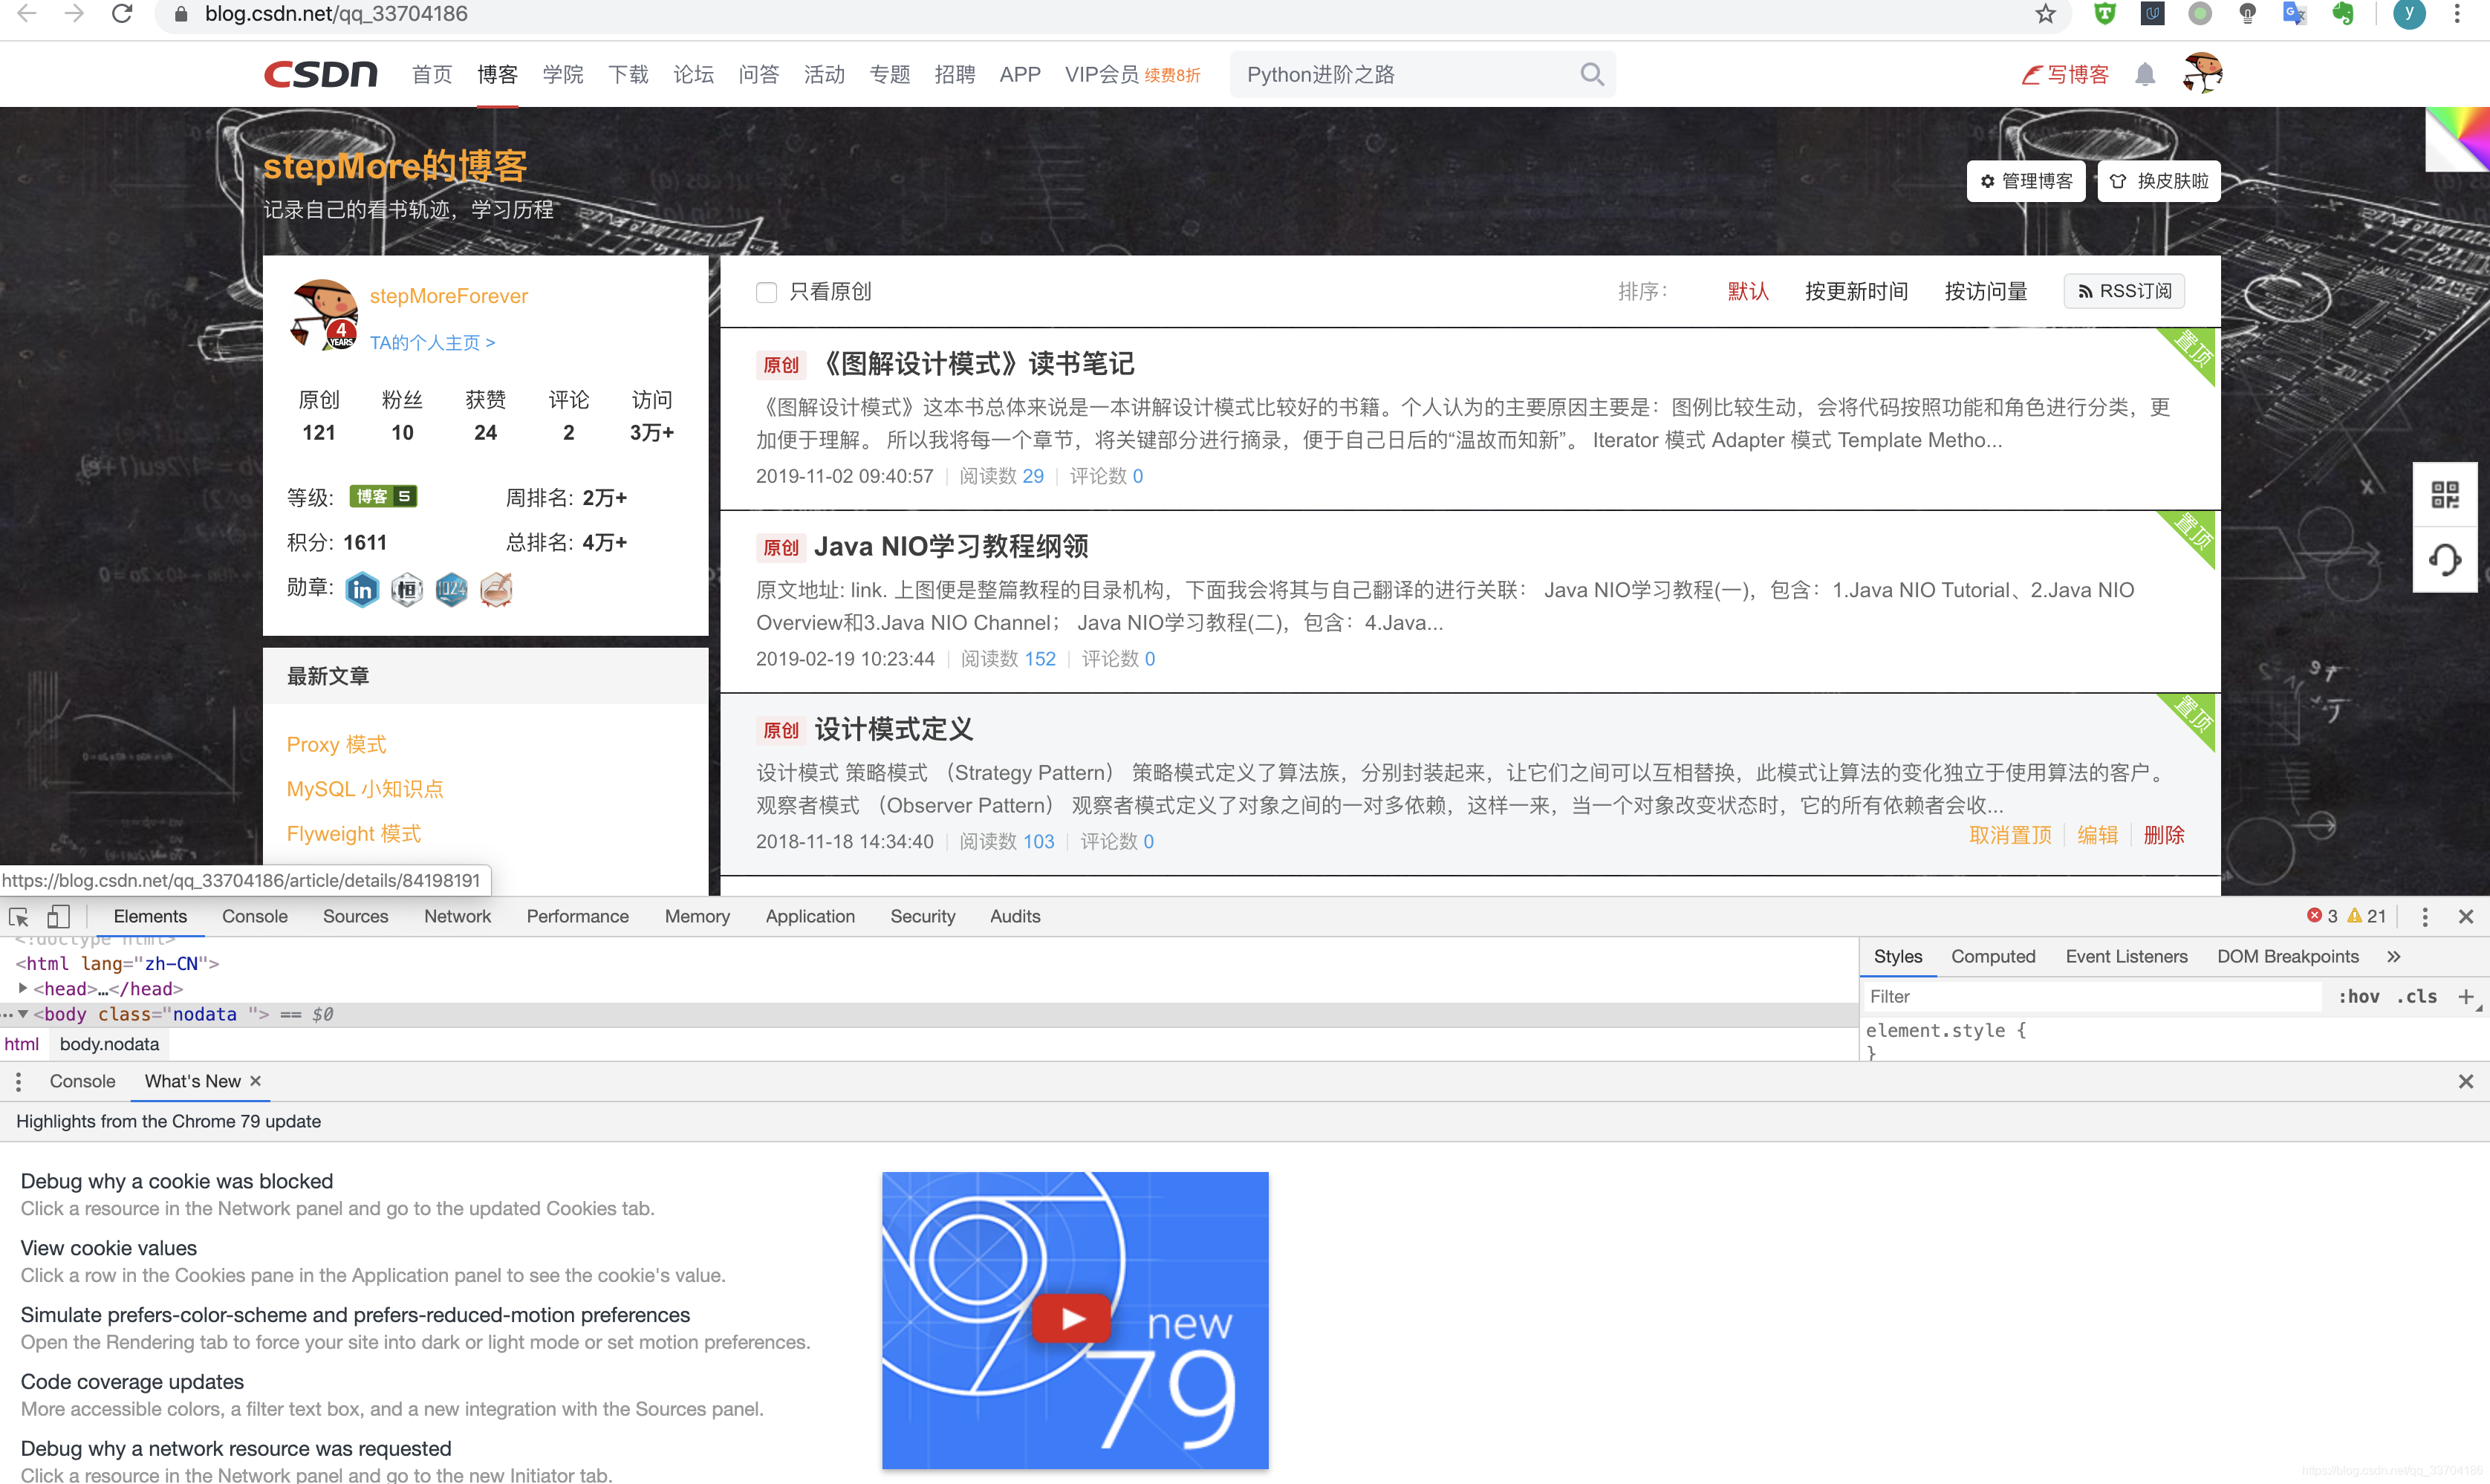Collapse the body nodata element node
Screen dimensions: 2490x1484
[22, 1013]
